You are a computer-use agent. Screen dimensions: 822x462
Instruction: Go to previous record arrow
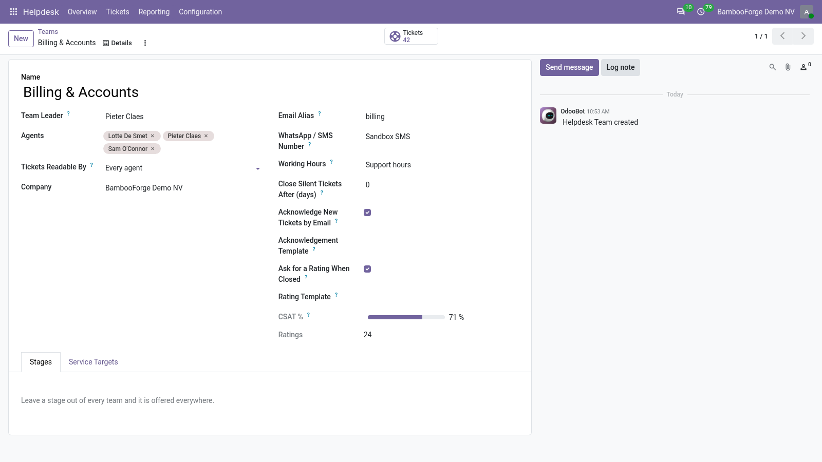click(782, 36)
